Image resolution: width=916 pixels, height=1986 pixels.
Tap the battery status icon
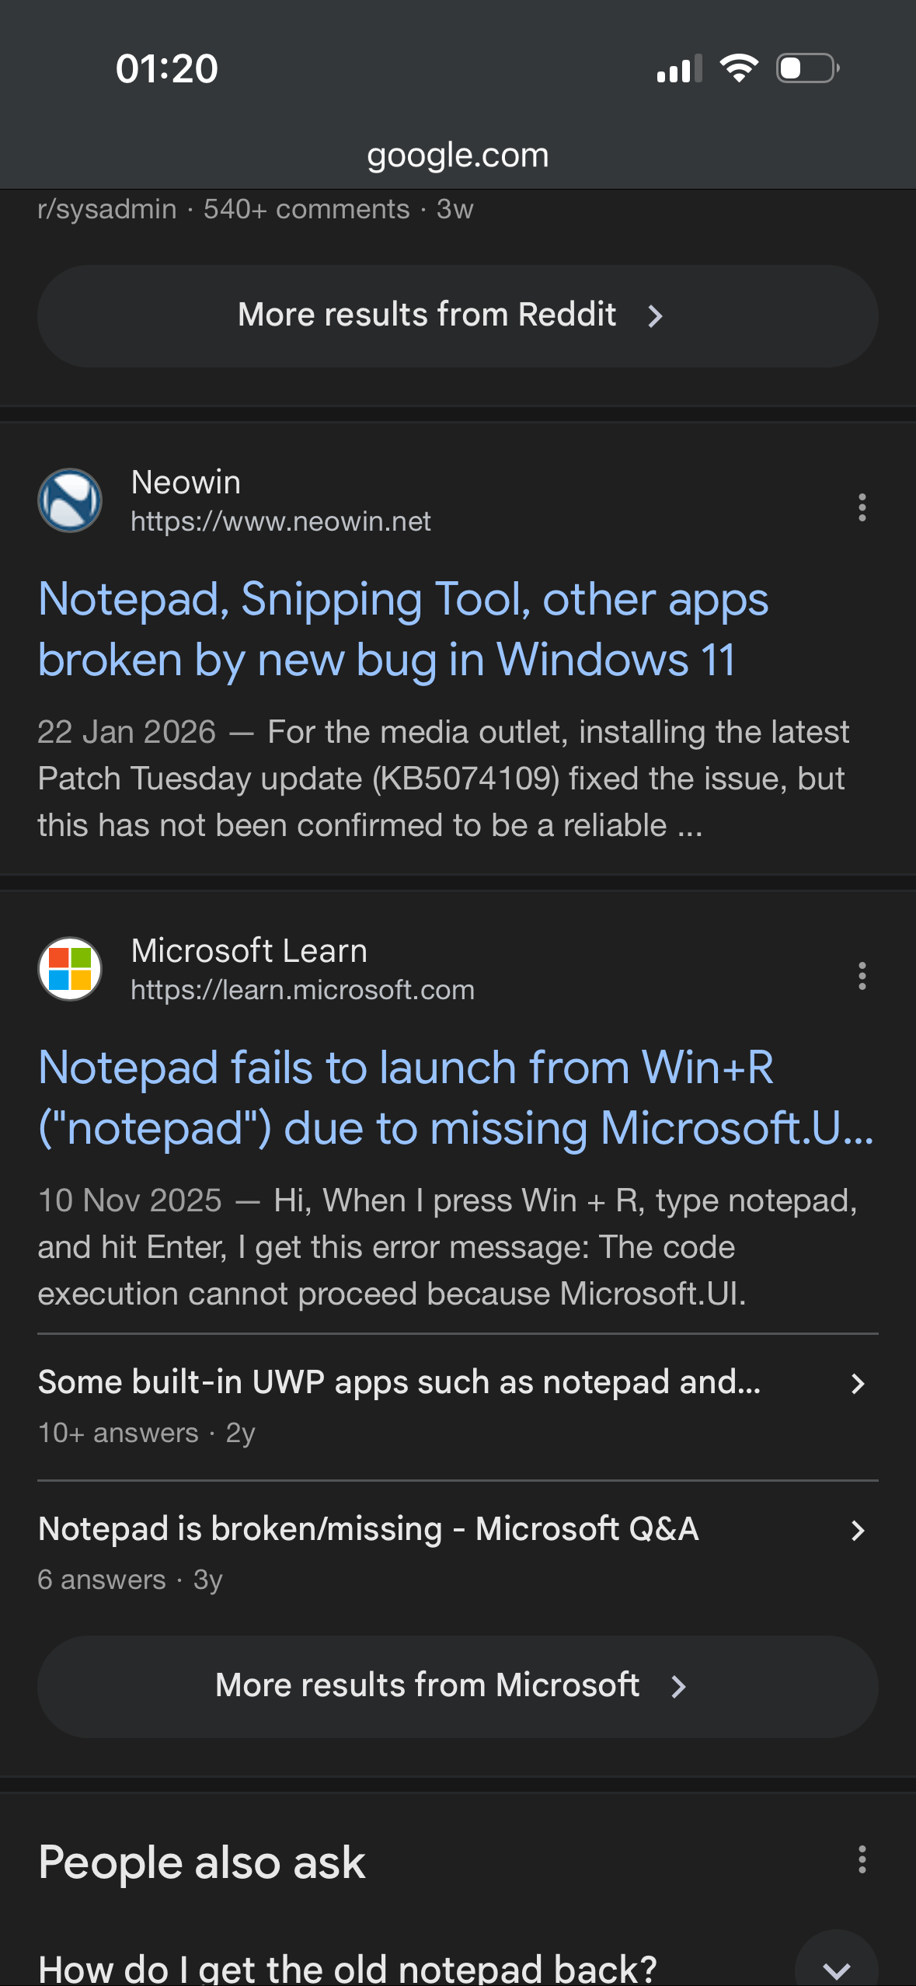pos(807,68)
